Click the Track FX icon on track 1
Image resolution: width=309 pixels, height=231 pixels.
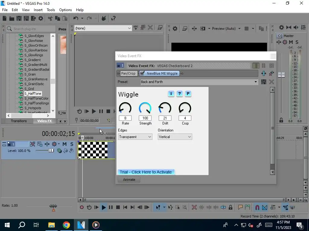click(47, 144)
